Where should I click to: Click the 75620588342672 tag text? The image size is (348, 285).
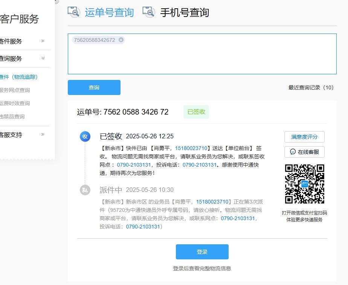click(95, 40)
